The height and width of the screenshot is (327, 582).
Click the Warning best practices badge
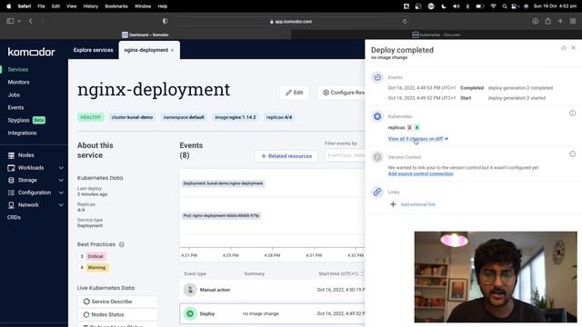tap(96, 268)
